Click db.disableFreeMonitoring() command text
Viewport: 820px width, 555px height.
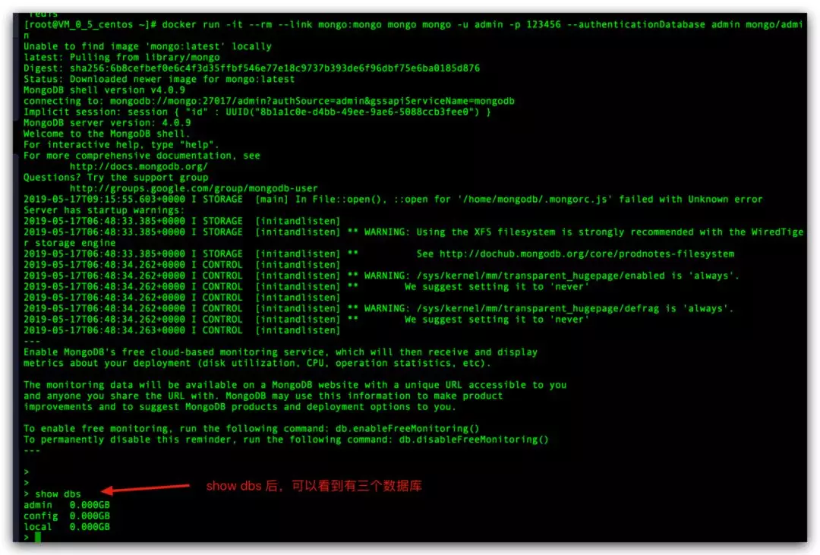coord(474,440)
